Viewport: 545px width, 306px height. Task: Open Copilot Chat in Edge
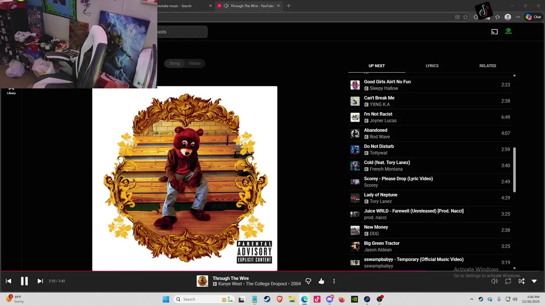click(534, 17)
